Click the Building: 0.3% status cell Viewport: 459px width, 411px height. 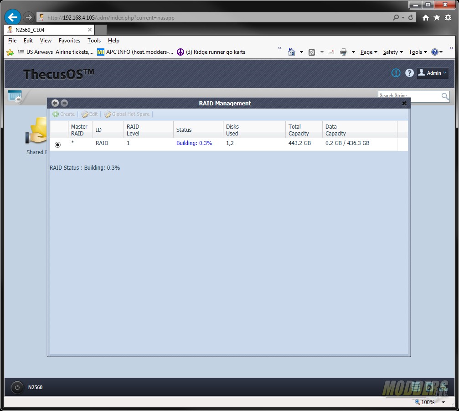(x=194, y=143)
